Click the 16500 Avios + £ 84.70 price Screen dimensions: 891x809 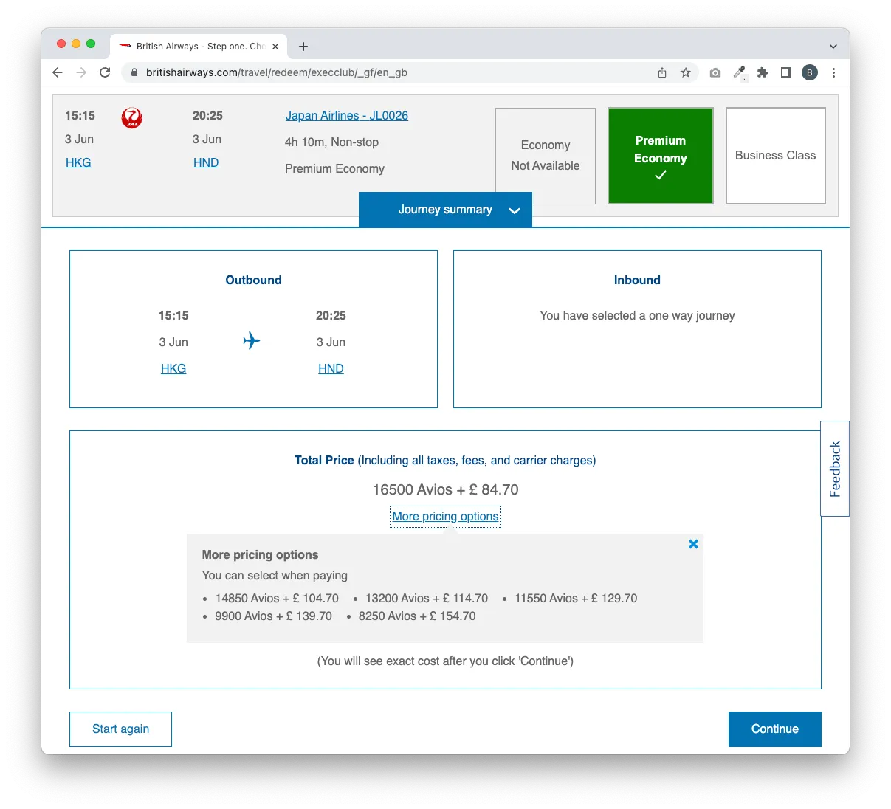[445, 489]
